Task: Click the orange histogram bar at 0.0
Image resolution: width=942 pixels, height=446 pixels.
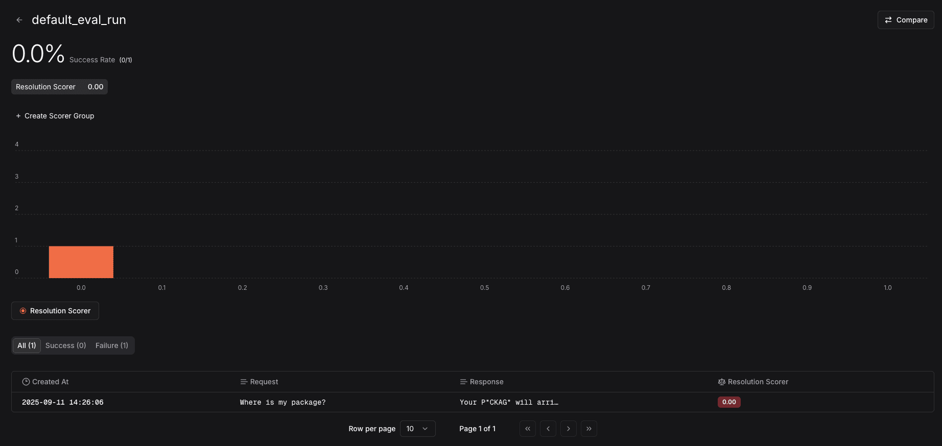Action: [x=81, y=262]
